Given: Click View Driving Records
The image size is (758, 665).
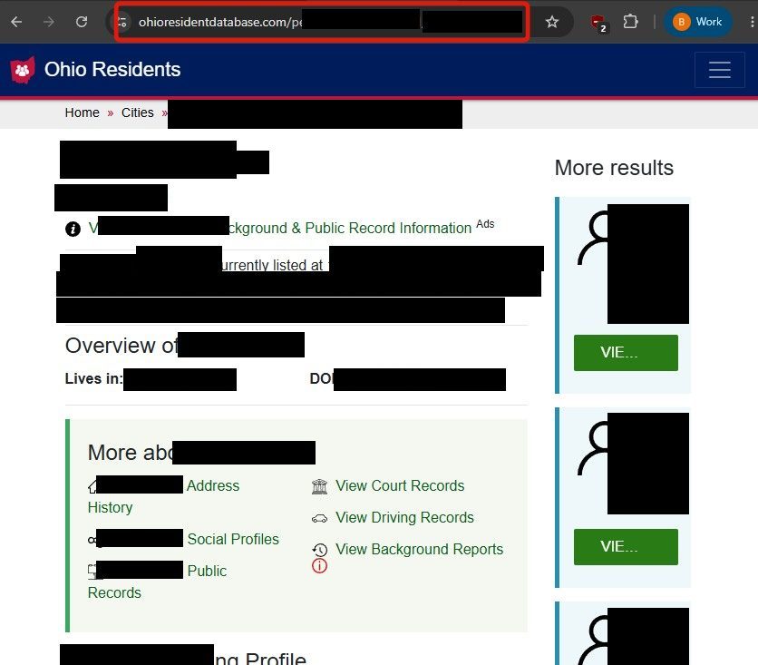Looking at the screenshot, I should [x=404, y=517].
